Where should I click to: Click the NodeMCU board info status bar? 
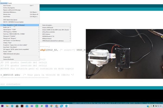(x=118, y=103)
